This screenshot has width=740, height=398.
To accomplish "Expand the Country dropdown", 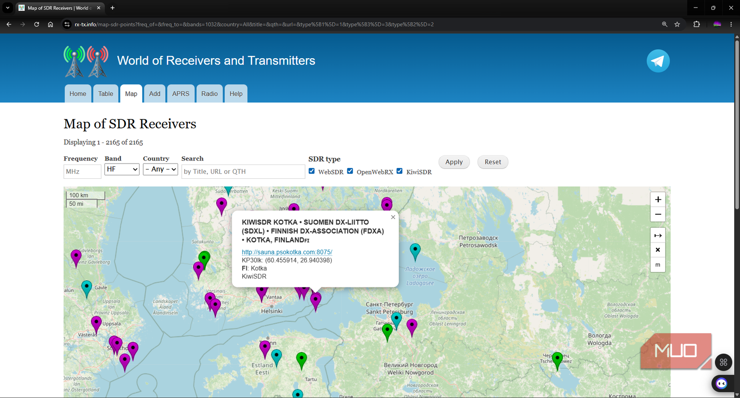I will (161, 169).
